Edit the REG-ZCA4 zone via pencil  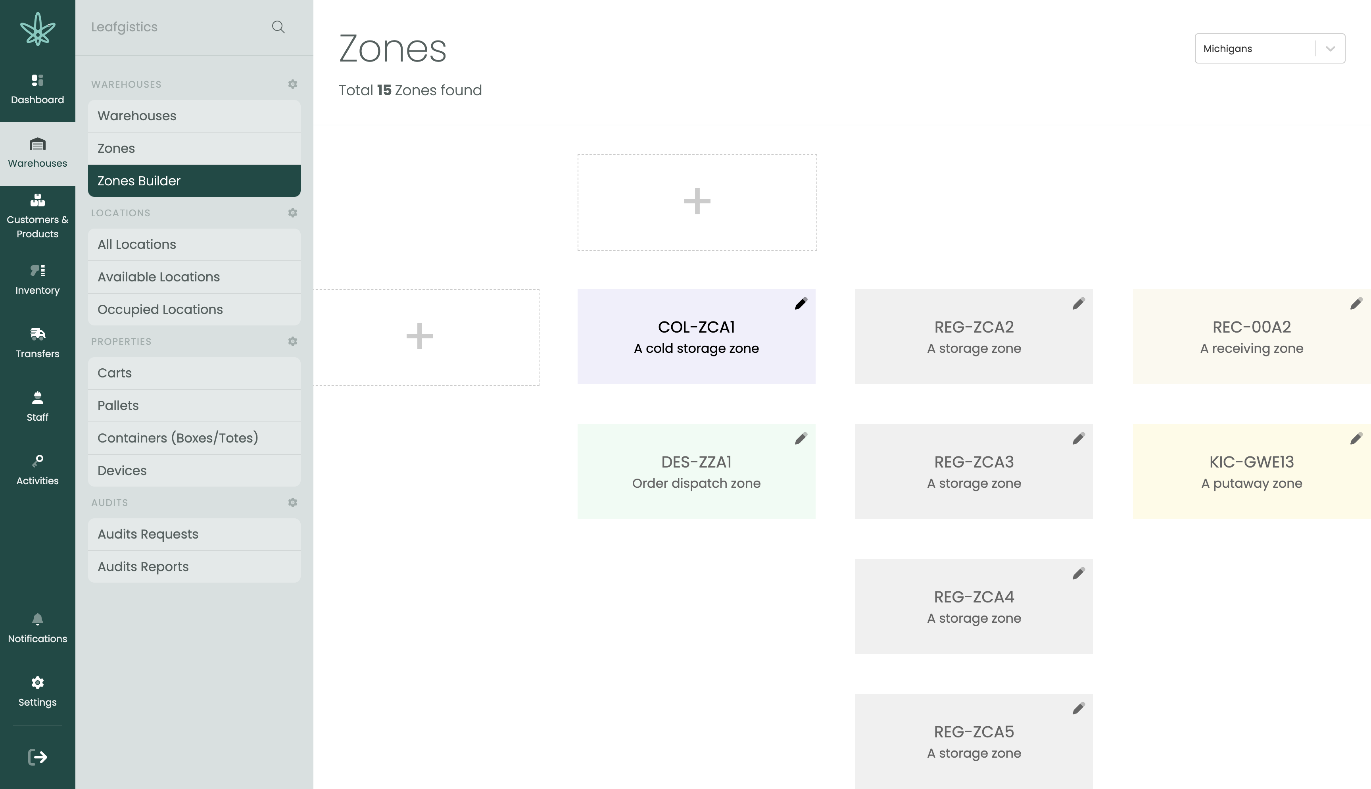pos(1079,573)
